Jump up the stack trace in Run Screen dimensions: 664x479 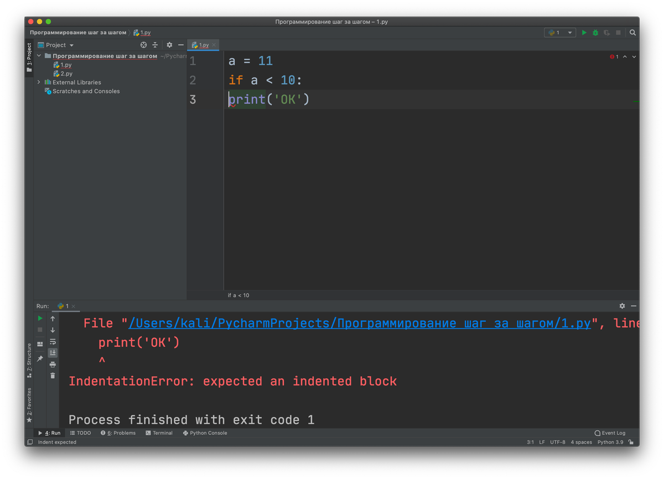tap(53, 318)
